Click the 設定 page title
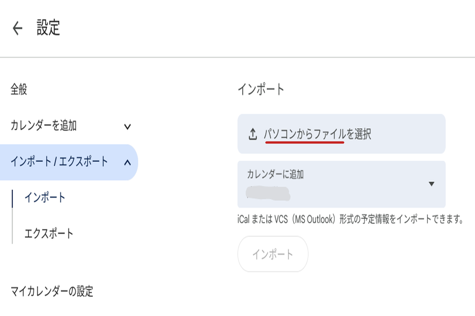The image size is (475, 316). [48, 28]
